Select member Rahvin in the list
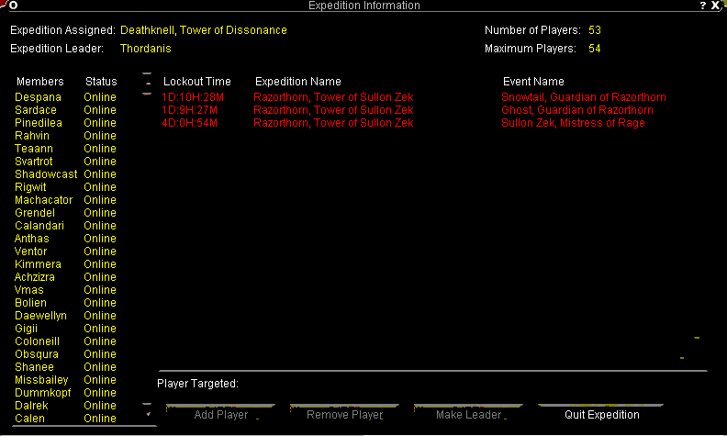The height and width of the screenshot is (436, 727). point(32,136)
